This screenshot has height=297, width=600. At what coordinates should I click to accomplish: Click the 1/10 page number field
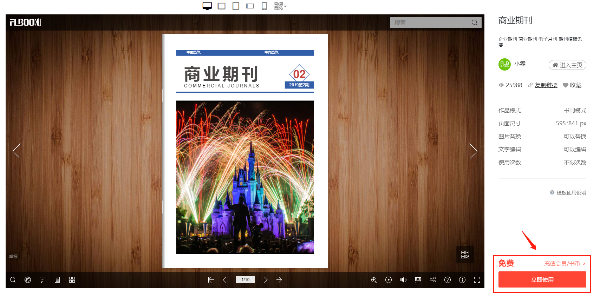point(245,280)
